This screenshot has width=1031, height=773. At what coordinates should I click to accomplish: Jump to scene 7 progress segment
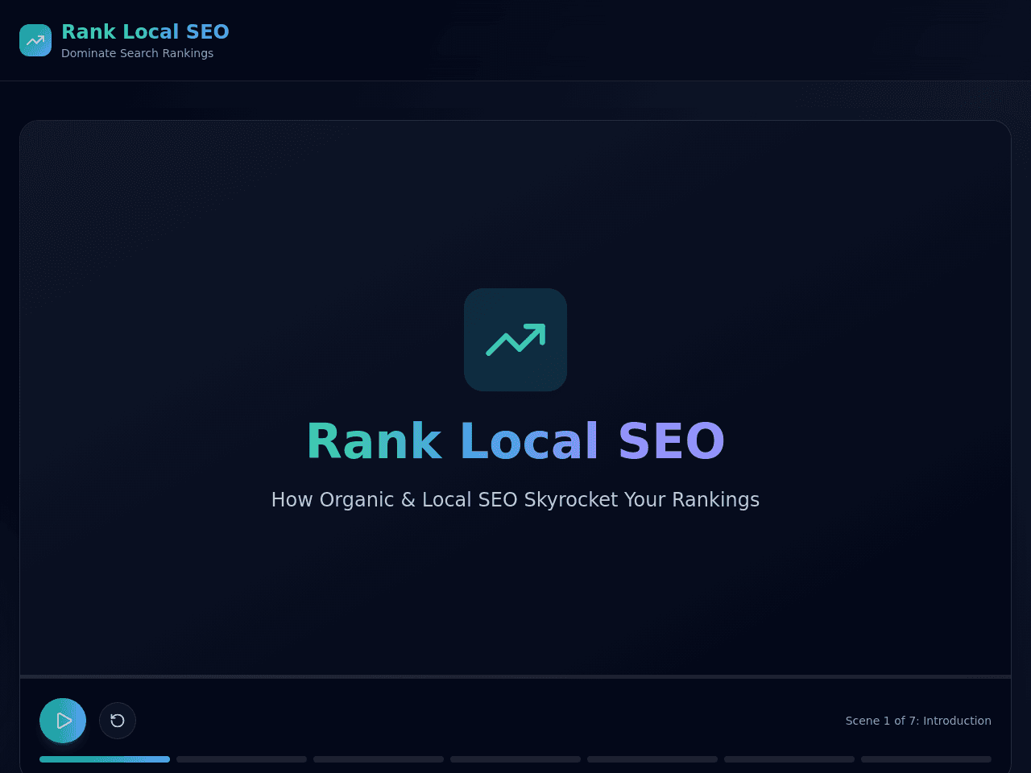(926, 759)
